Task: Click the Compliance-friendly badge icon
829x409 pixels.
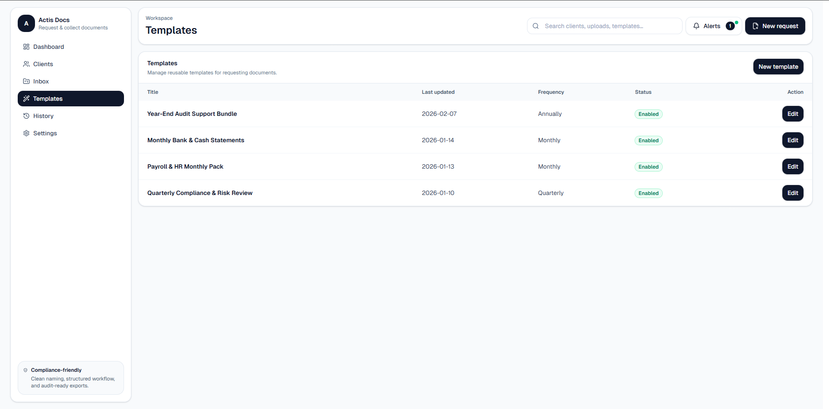Action: [25, 370]
